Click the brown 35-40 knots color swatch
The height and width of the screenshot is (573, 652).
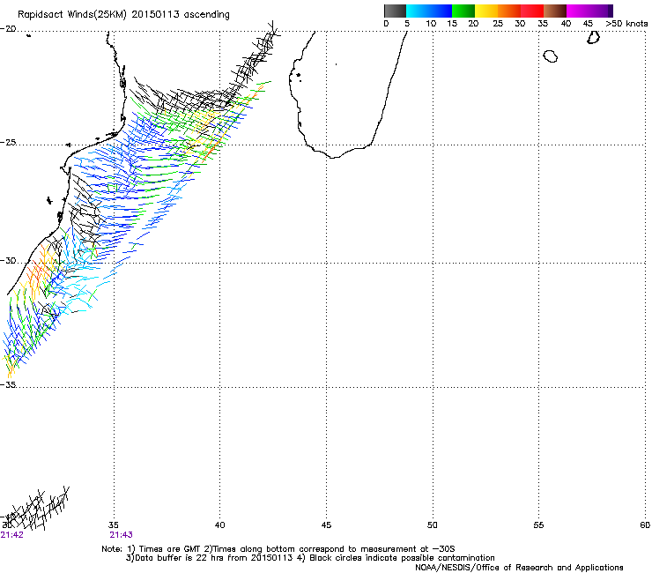click(x=555, y=11)
